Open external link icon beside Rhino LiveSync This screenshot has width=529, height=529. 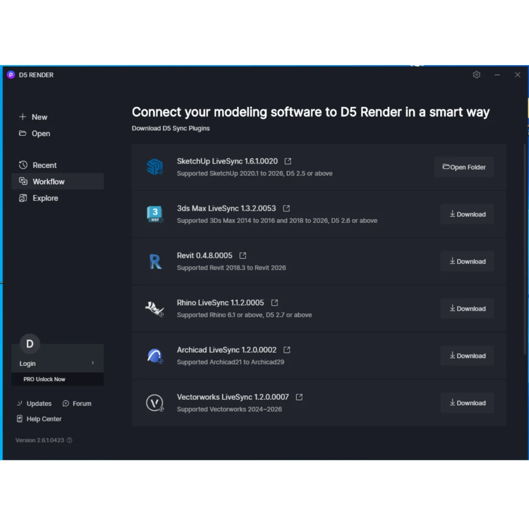tap(274, 303)
